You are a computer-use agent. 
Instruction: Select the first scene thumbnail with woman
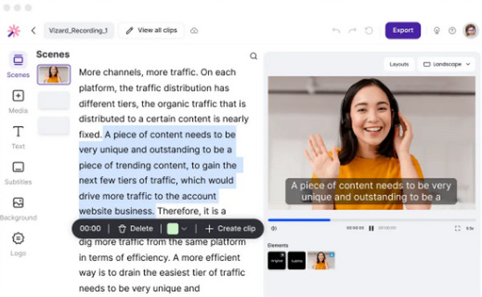(54, 75)
